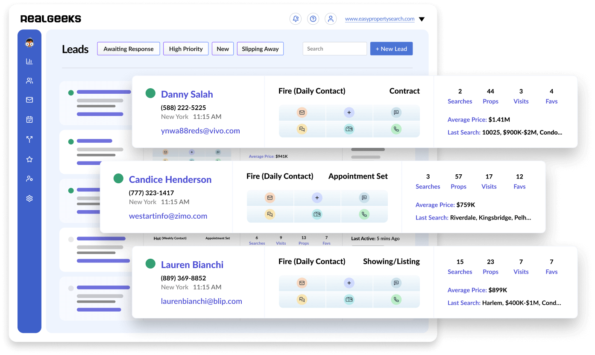Select the lead routing arrows icon in sidebar
This screenshot has height=355, width=595.
tap(29, 139)
